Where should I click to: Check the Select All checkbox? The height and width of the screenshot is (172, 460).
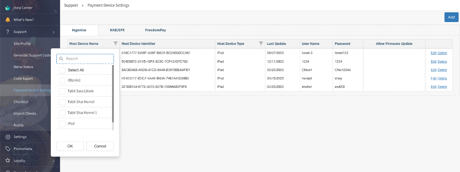[62, 70]
